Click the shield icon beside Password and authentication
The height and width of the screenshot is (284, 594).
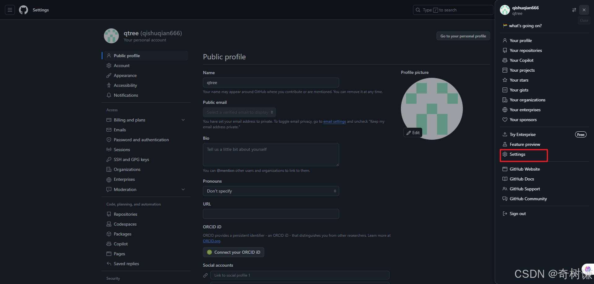[x=109, y=140]
